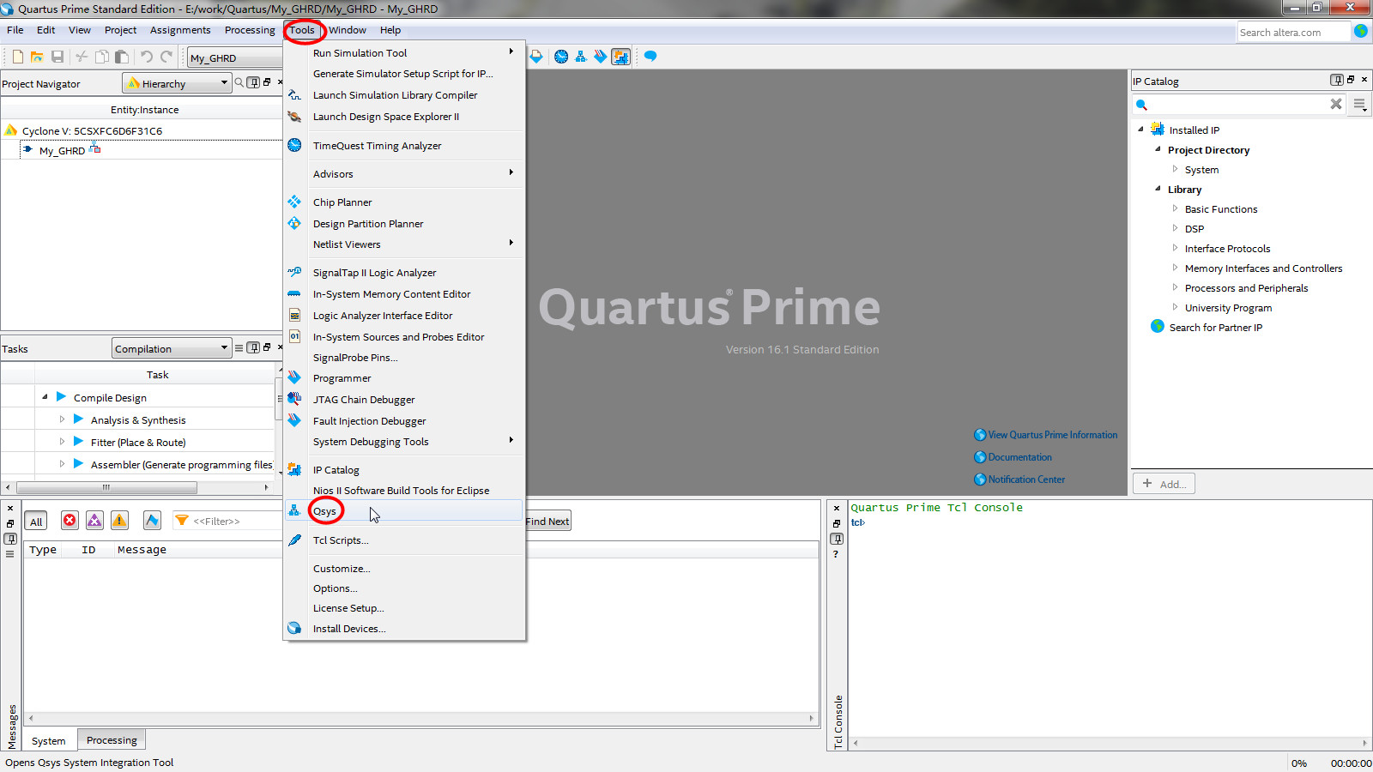Click the highlighted IP Catalog toolbar icon
The image size is (1373, 772).
click(x=620, y=57)
